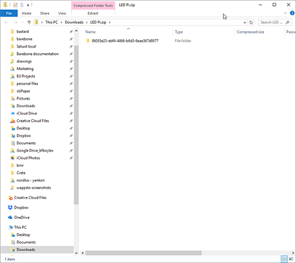Screen dimensions: 296x263
Task: Click the horizontal scrollbar thumb
Action: [x=143, y=253]
